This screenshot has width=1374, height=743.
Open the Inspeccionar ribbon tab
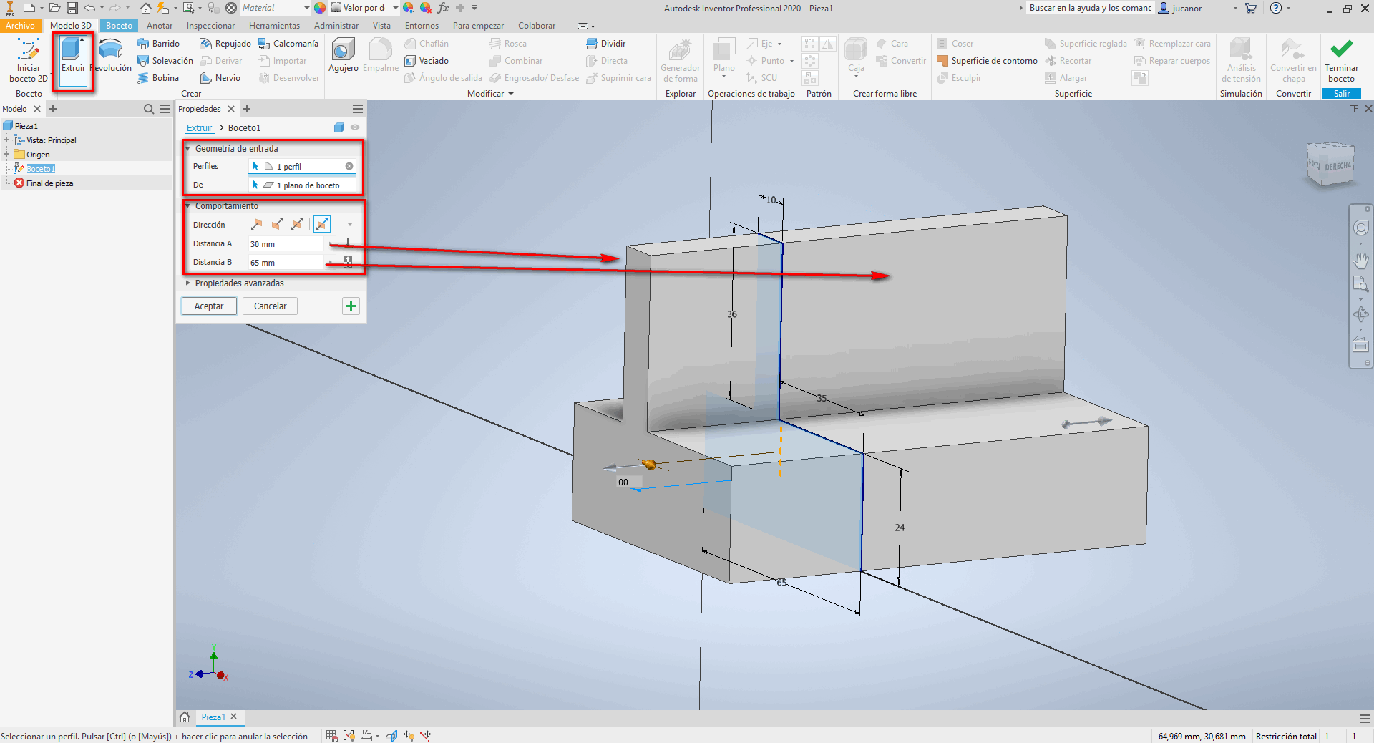click(210, 25)
